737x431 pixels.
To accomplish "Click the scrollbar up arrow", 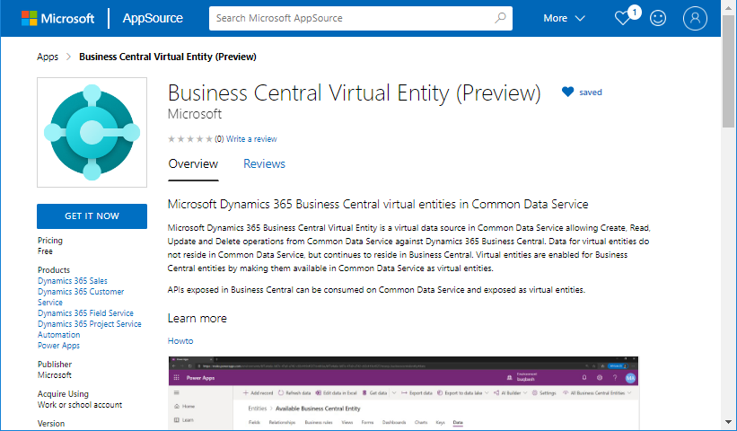I will click(x=729, y=7).
